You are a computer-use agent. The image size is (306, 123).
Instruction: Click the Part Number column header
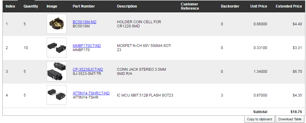(x=84, y=6)
